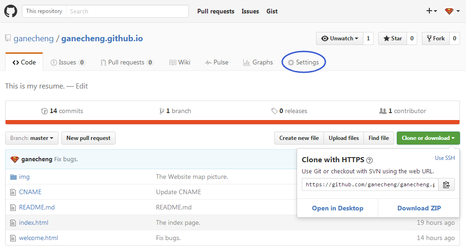Open the README.md file
The height and width of the screenshot is (247, 466).
(37, 208)
